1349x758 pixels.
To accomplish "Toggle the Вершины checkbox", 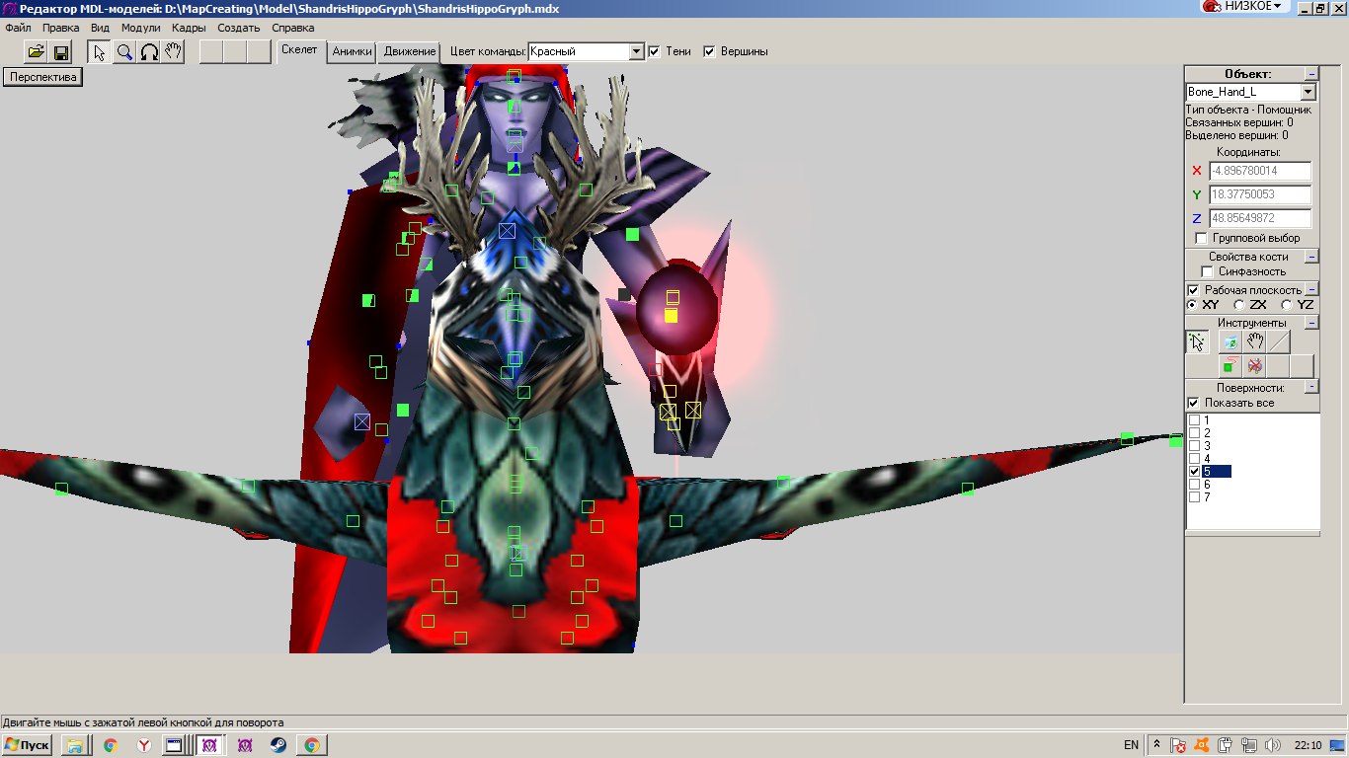I will click(x=709, y=51).
